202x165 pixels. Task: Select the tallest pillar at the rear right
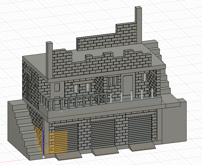(x=138, y=25)
